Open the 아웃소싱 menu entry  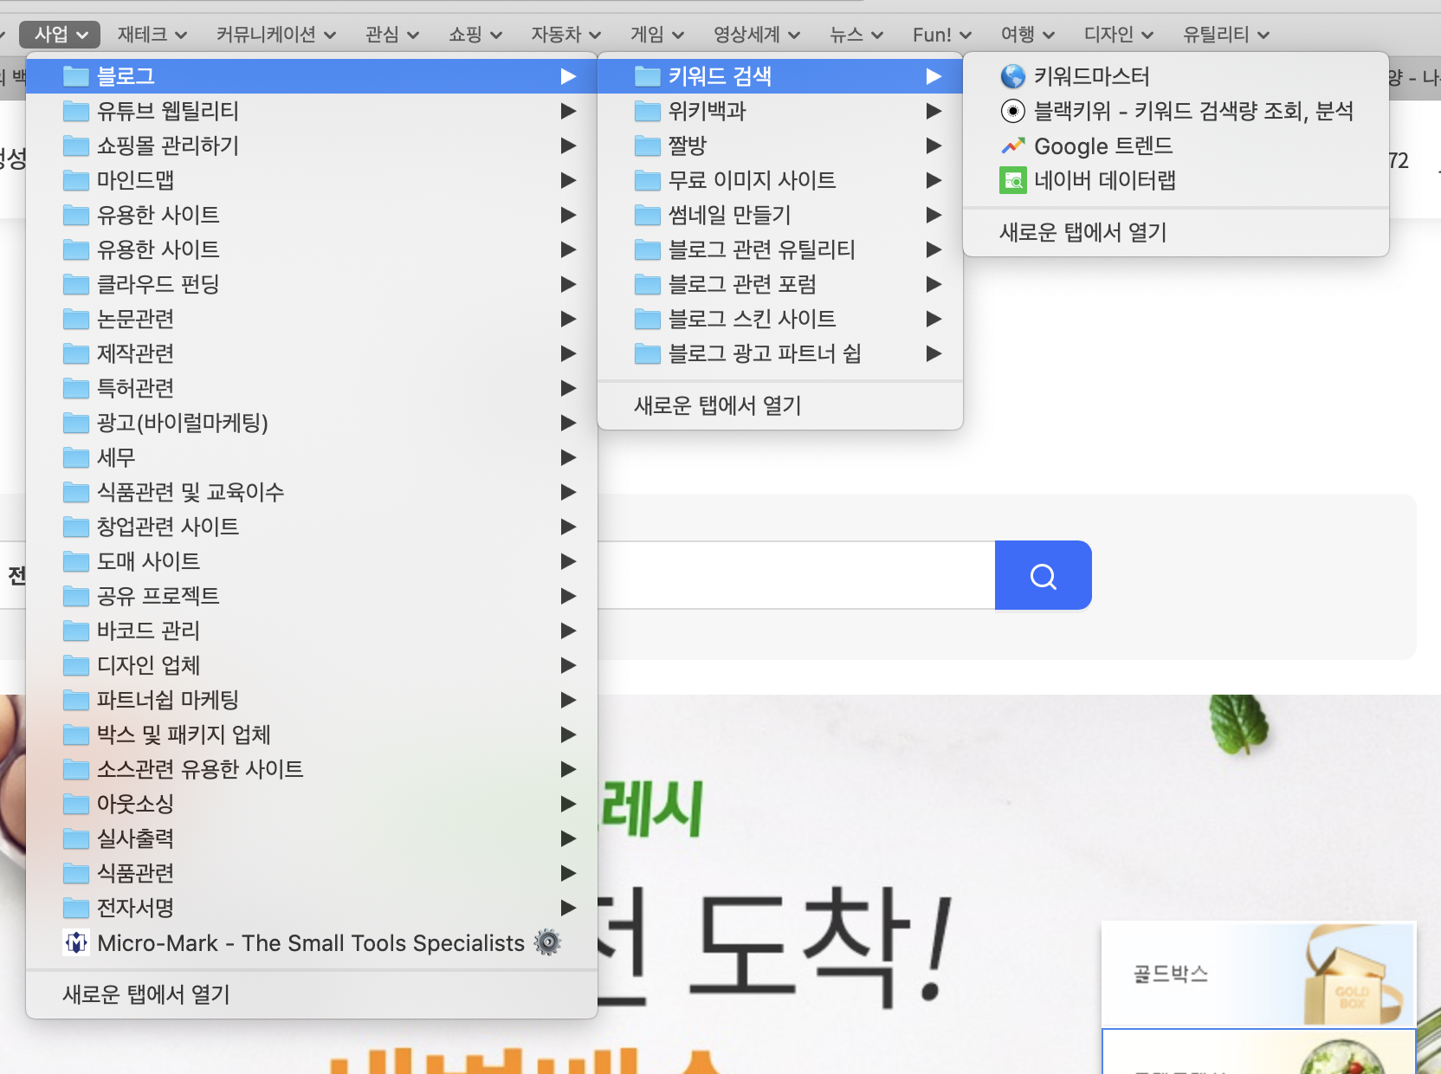(x=312, y=804)
